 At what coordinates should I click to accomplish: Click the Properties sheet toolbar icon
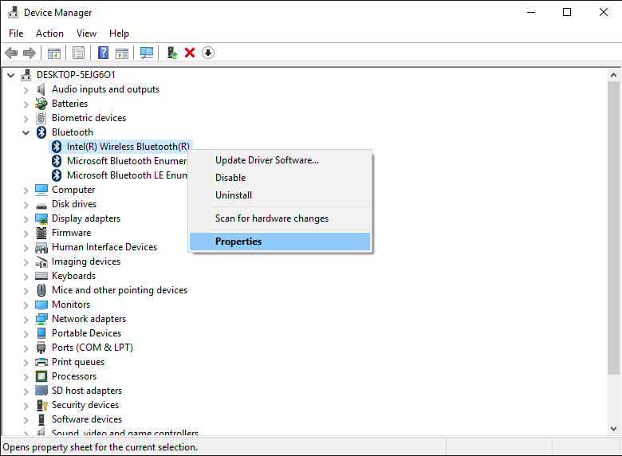pos(78,53)
